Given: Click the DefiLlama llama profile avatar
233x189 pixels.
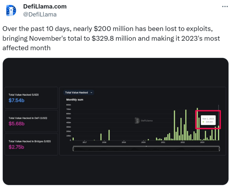Looking at the screenshot, I should pyautogui.click(x=11, y=10).
